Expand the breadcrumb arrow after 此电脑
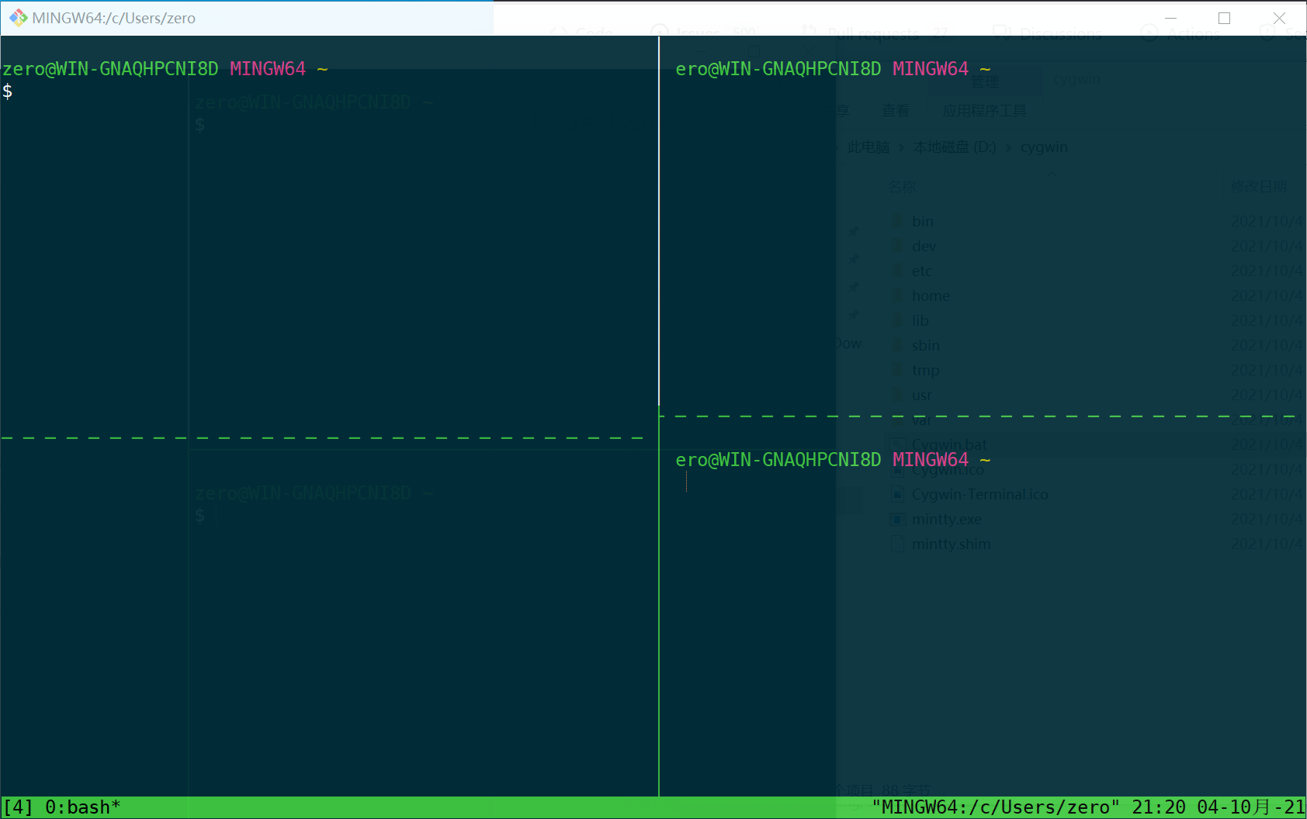The width and height of the screenshot is (1307, 819). coord(900,147)
